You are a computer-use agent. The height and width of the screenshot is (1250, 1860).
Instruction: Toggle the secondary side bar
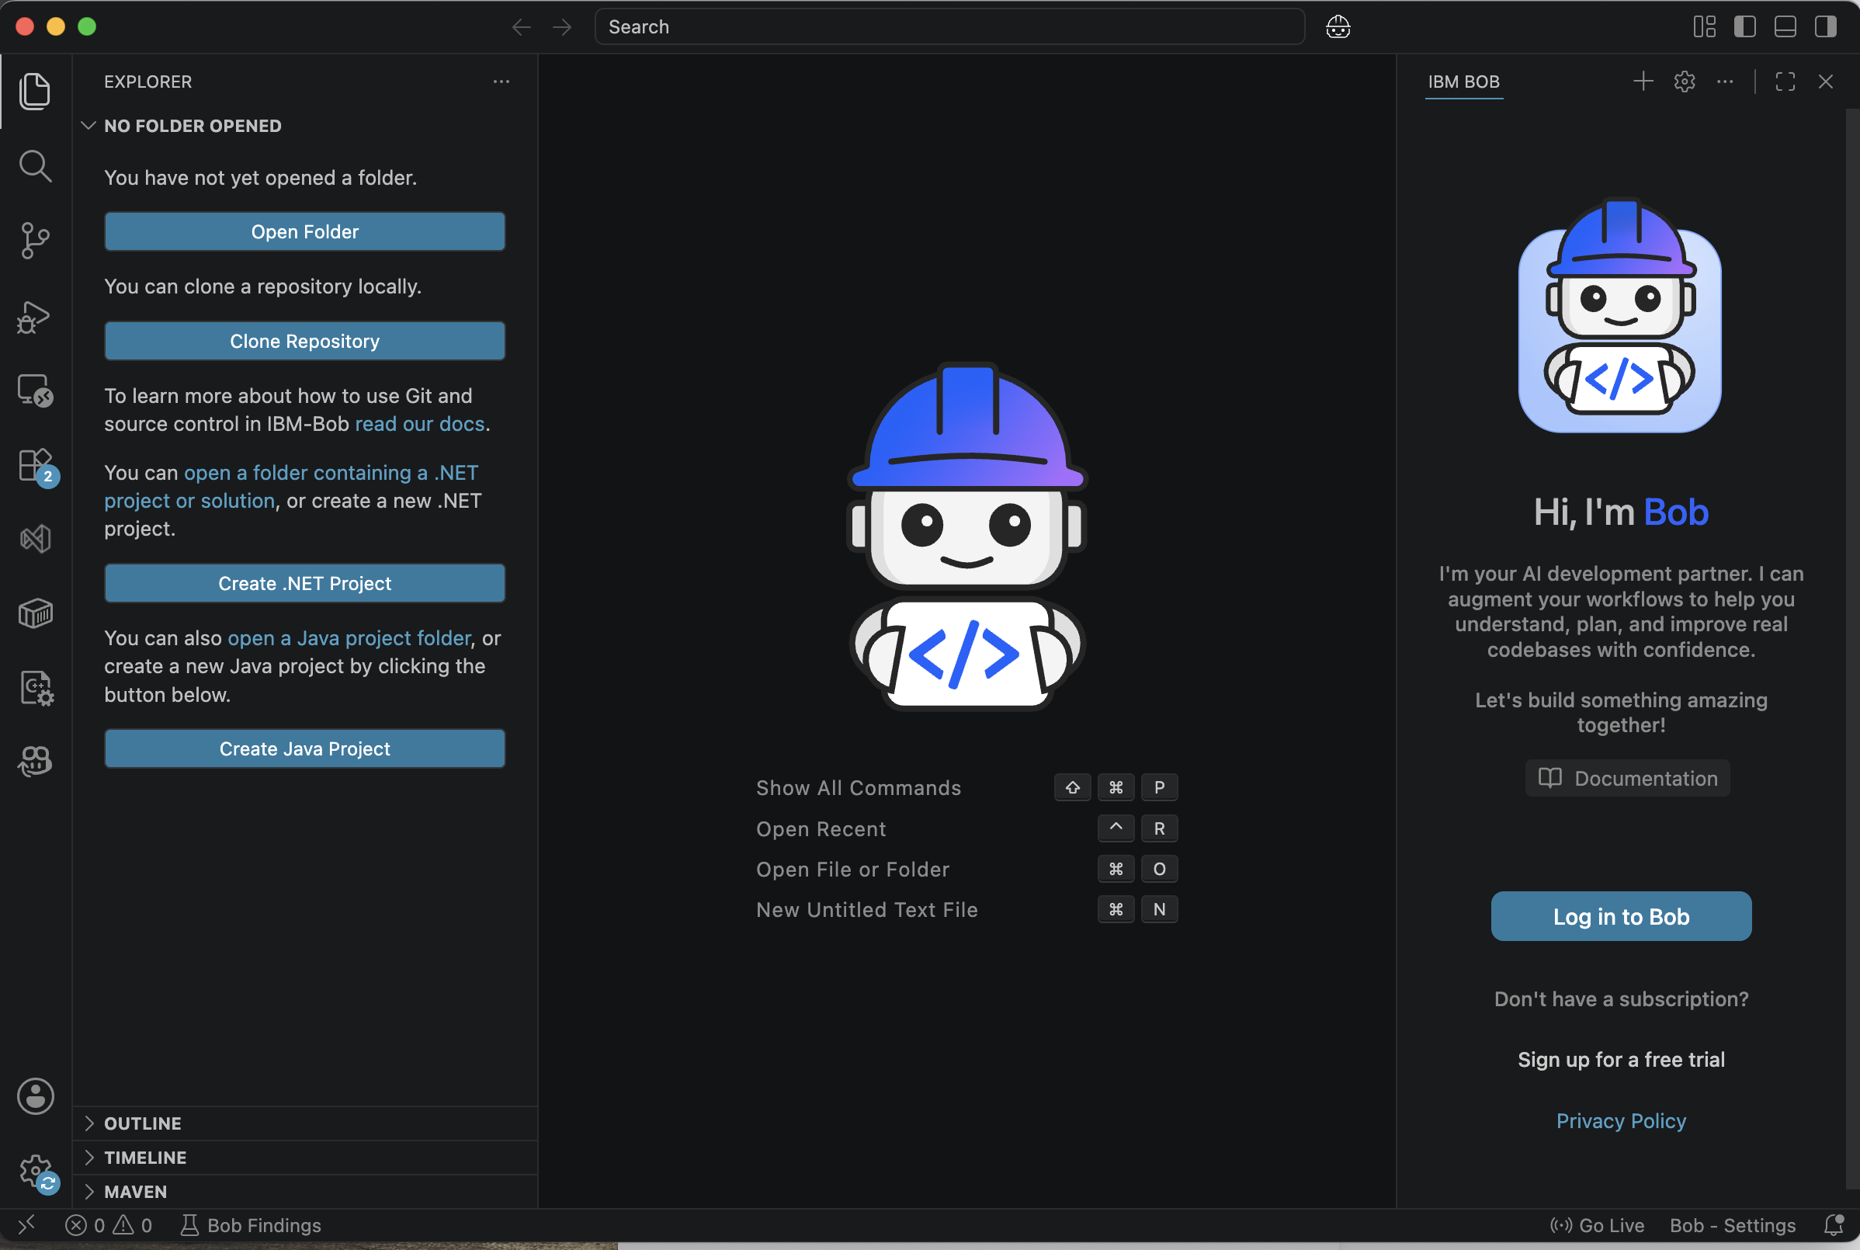point(1826,27)
